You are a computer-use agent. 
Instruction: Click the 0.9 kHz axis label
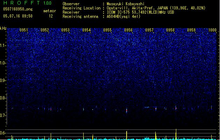click(x=3, y=80)
